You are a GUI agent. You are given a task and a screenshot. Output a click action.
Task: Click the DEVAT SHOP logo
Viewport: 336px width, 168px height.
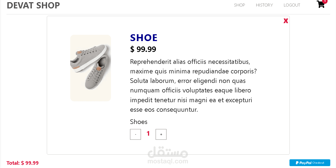point(33,5)
